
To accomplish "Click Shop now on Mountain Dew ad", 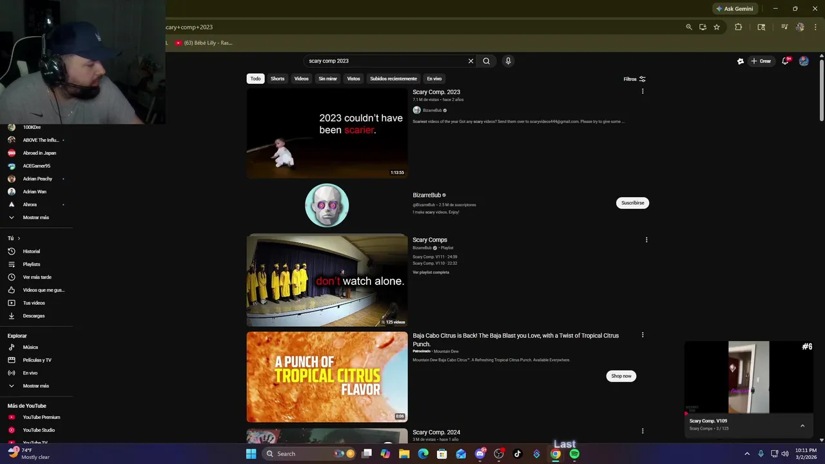I will 621,376.
